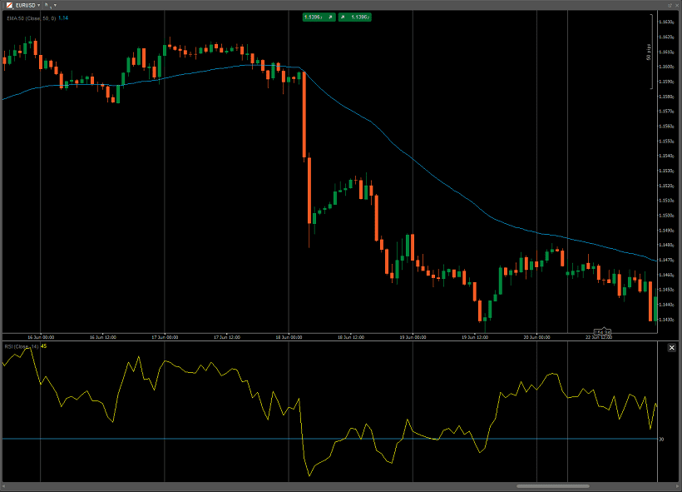The width and height of the screenshot is (682, 492).
Task: Click the EMA value 1.14 readout
Action: tap(63, 18)
